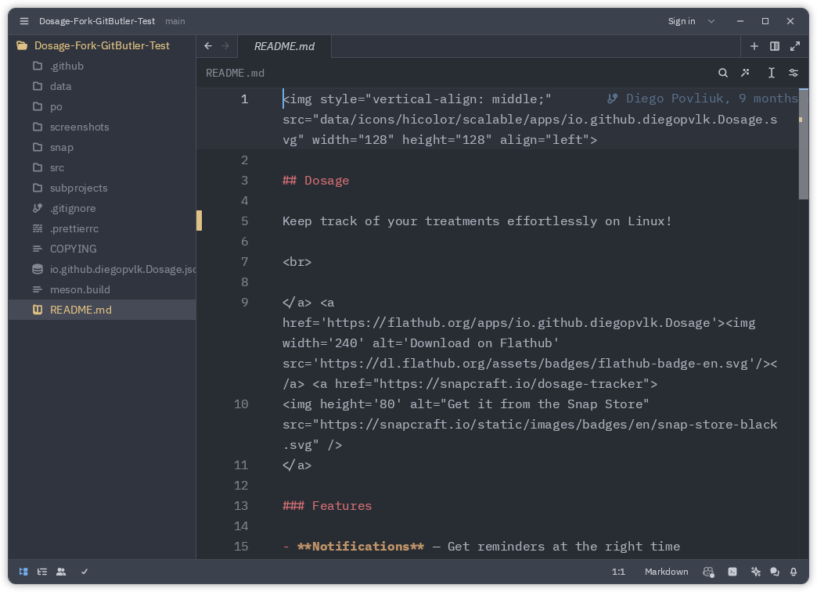
Task: Open editor controls with the sliders icon
Action: point(794,72)
